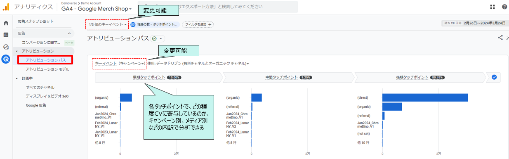Image resolution: width=509 pixels, height=159 pixels.
Task: Open ディスプレイ＆ビデオ 360 in sidebar
Action: tap(47, 96)
